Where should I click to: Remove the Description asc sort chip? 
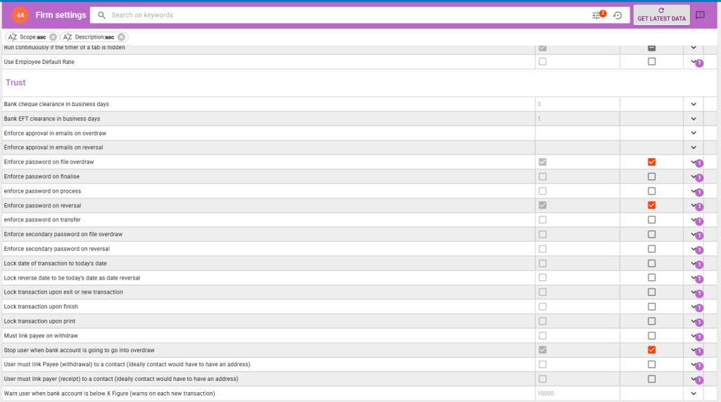[121, 37]
